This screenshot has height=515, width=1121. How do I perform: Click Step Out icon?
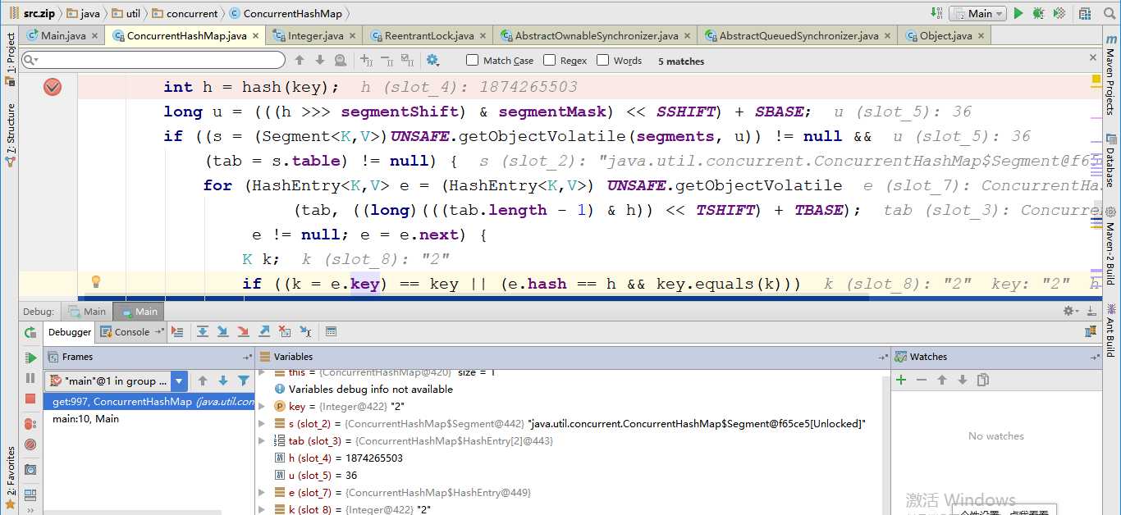click(x=264, y=331)
